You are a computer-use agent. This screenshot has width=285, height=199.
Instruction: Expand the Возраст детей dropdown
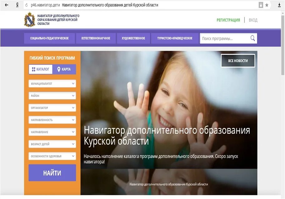tap(52, 144)
